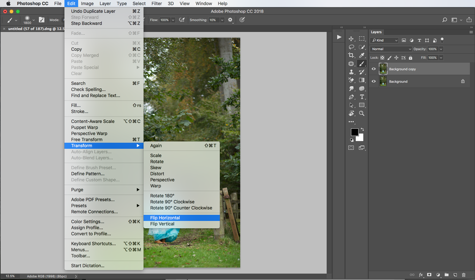Select the Lasso tool
Viewport: 475px width, 280px height.
(x=351, y=47)
